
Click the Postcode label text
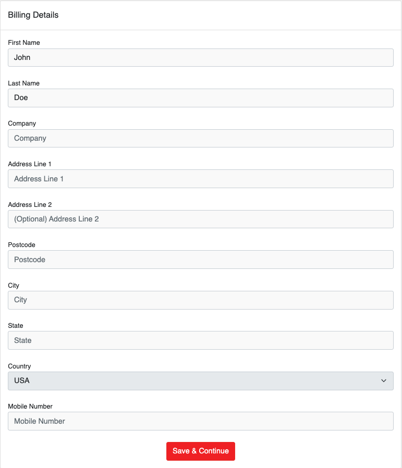(21, 245)
